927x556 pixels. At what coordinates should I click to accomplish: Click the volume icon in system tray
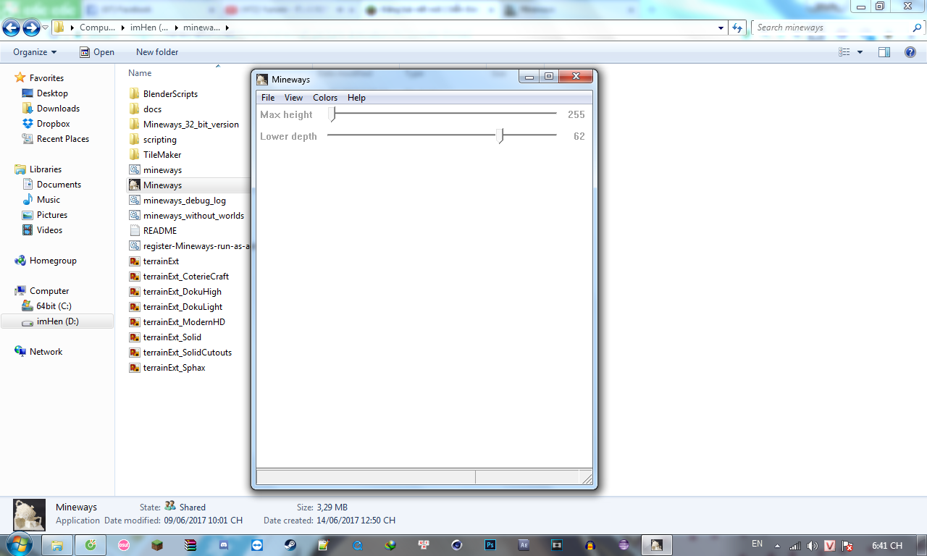(813, 545)
